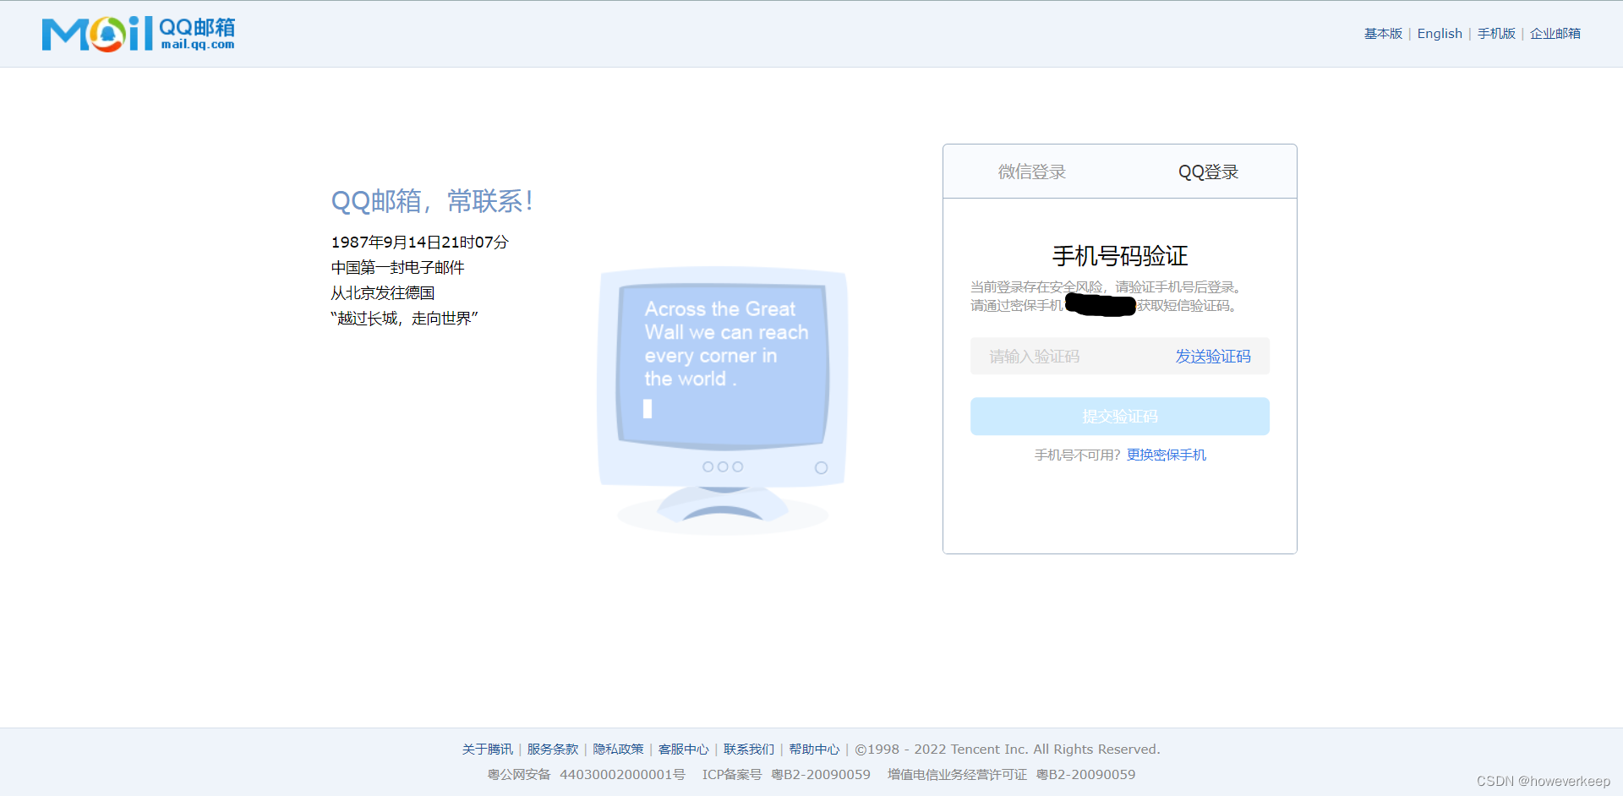Click the 增值电信业务经营许可证 text

(957, 775)
